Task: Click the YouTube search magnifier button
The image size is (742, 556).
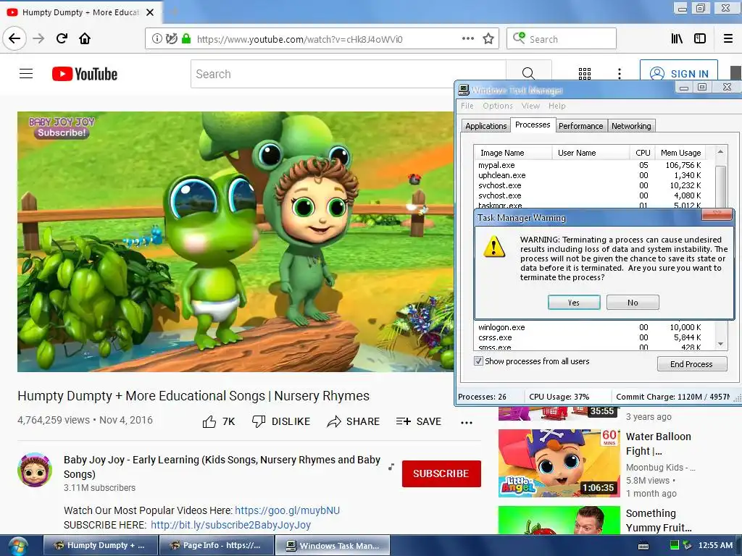Action: coord(528,74)
